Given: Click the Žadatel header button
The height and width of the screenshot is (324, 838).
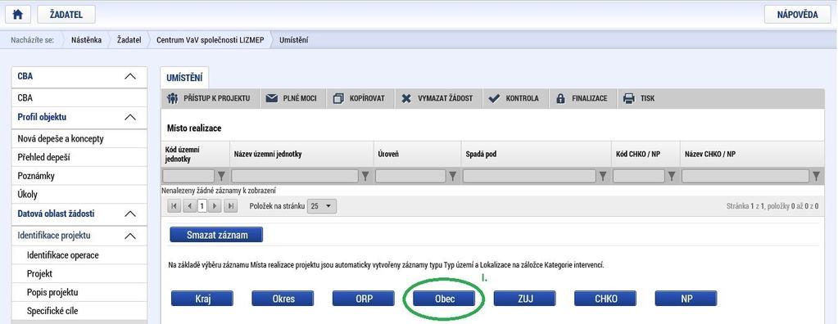Looking at the screenshot, I should pyautogui.click(x=66, y=15).
